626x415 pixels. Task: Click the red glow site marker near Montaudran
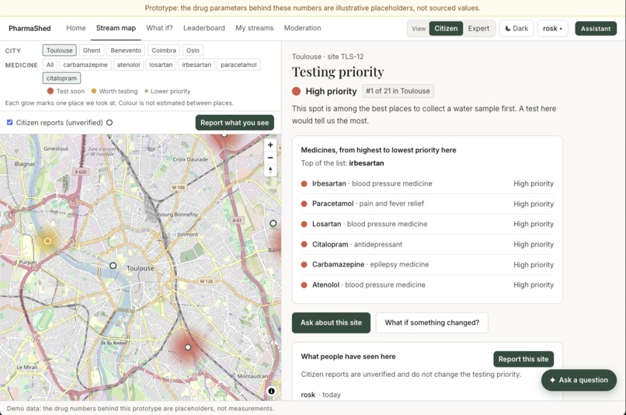188,347
